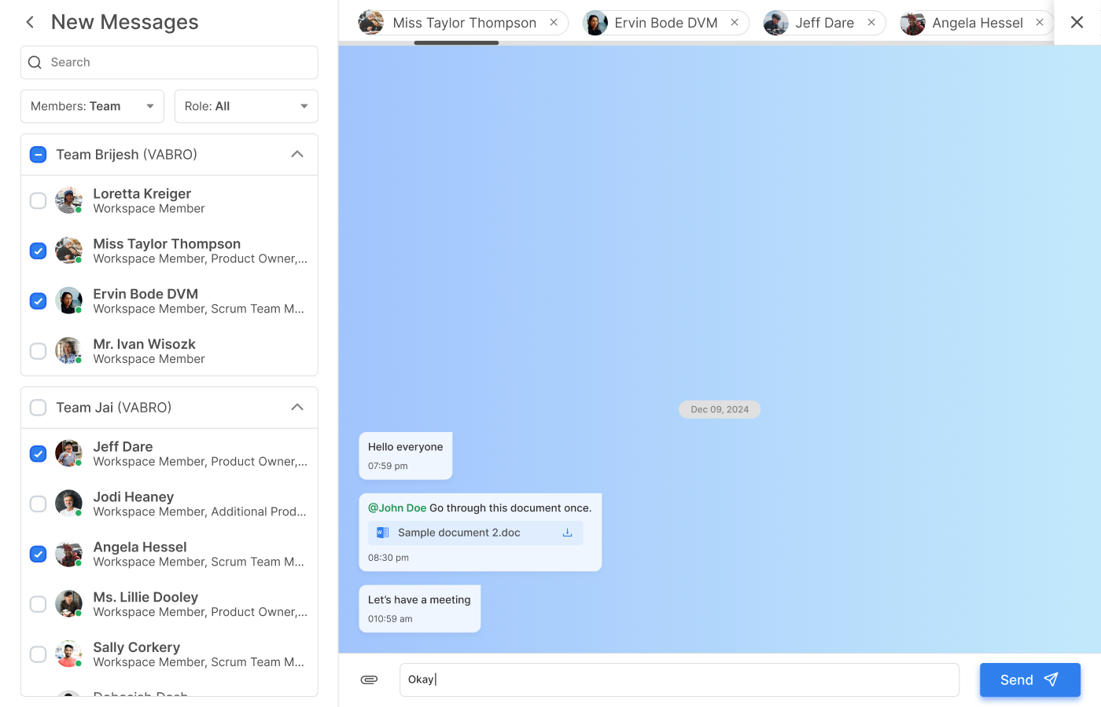1101x707 pixels.
Task: Remove Ervin Bode DVM from recipients
Action: tap(735, 23)
